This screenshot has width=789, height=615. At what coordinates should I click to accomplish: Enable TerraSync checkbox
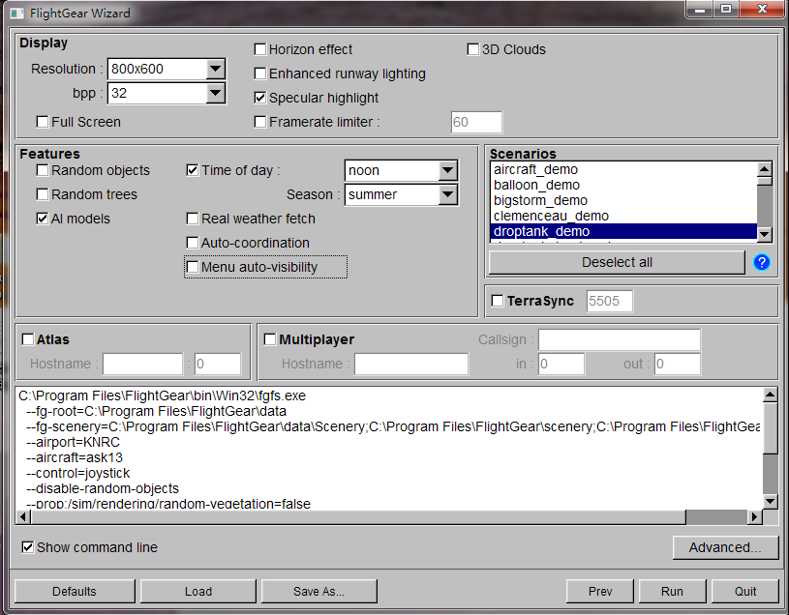(498, 301)
